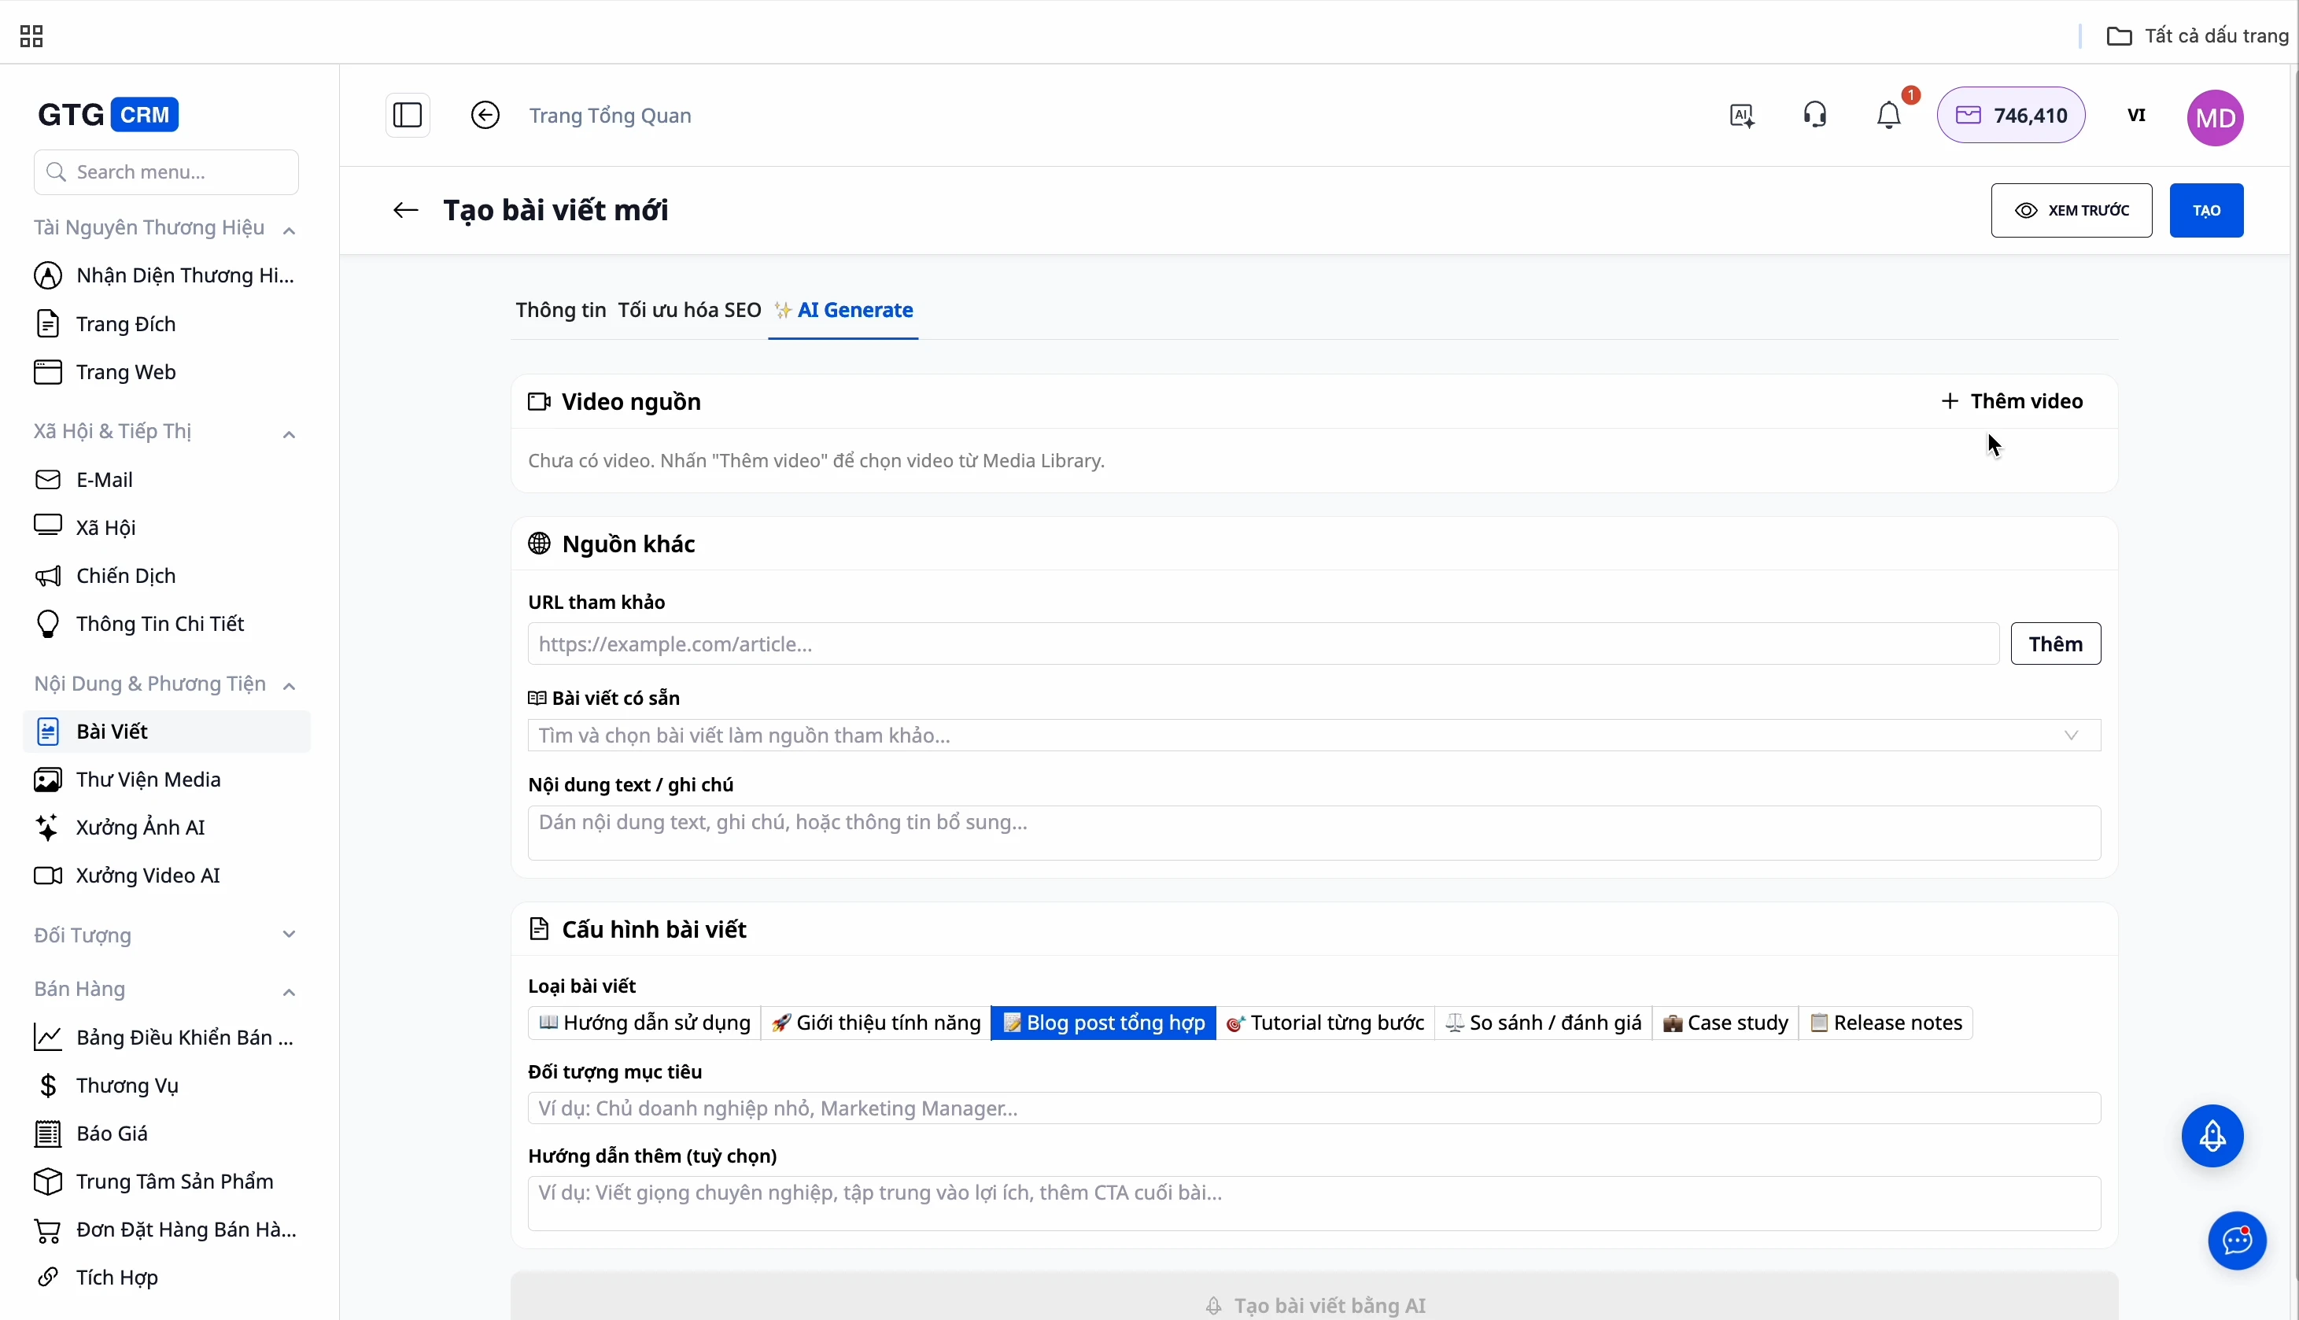
Task: Click the back arrow beside Tạo bài viết mới
Action: click(405, 210)
